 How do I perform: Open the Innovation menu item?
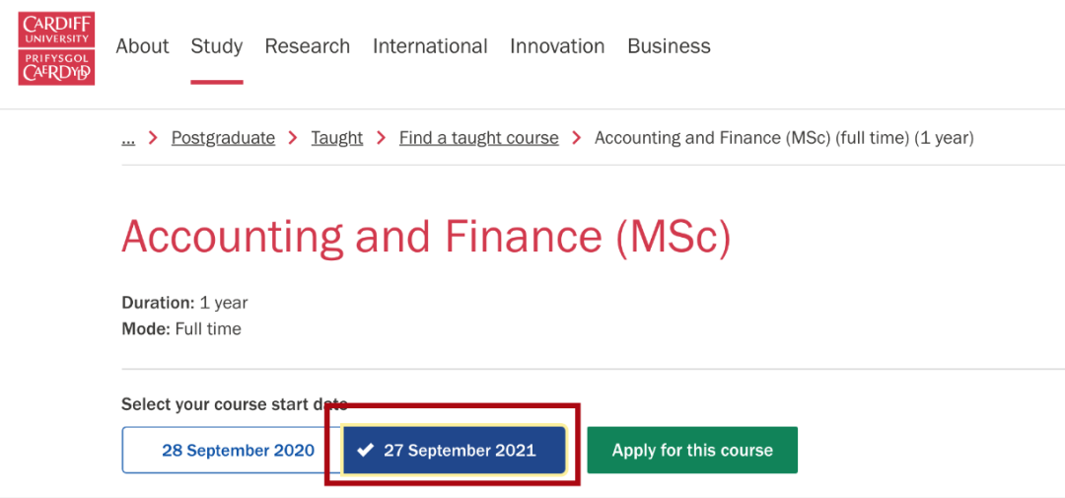557,46
